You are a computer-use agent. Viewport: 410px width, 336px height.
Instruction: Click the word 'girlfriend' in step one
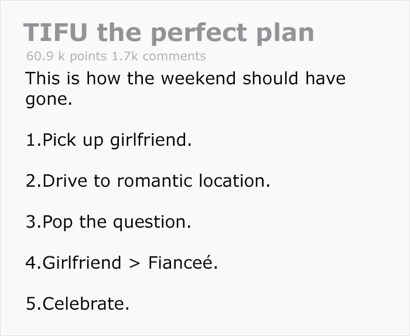149,140
